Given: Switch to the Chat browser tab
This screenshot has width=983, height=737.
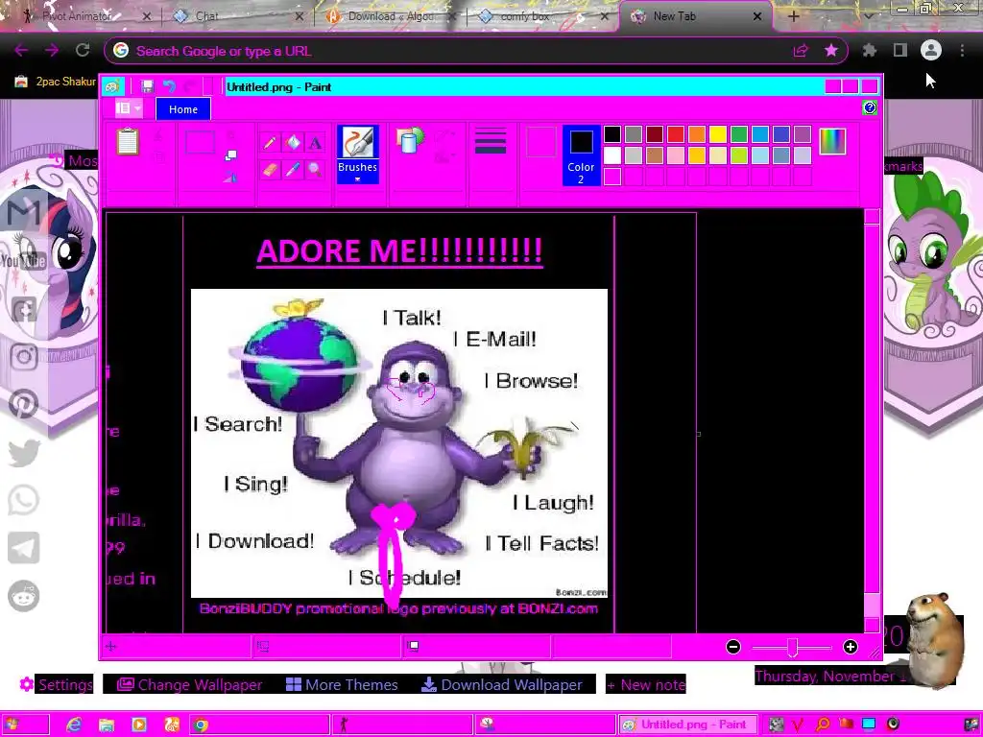Looking at the screenshot, I should pyautogui.click(x=207, y=16).
